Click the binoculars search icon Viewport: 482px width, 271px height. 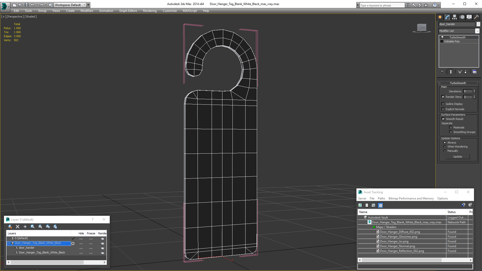(408, 5)
